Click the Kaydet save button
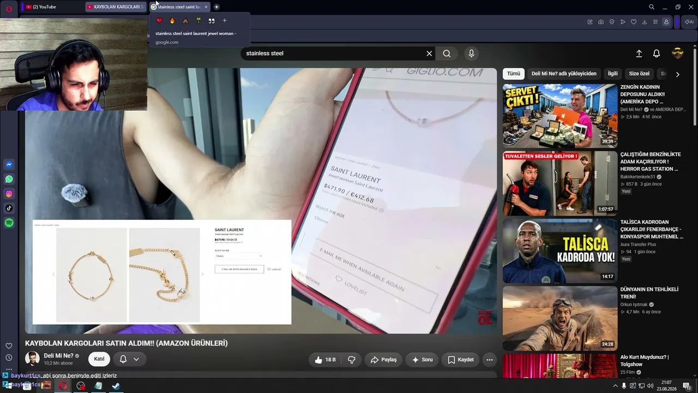 [461, 360]
